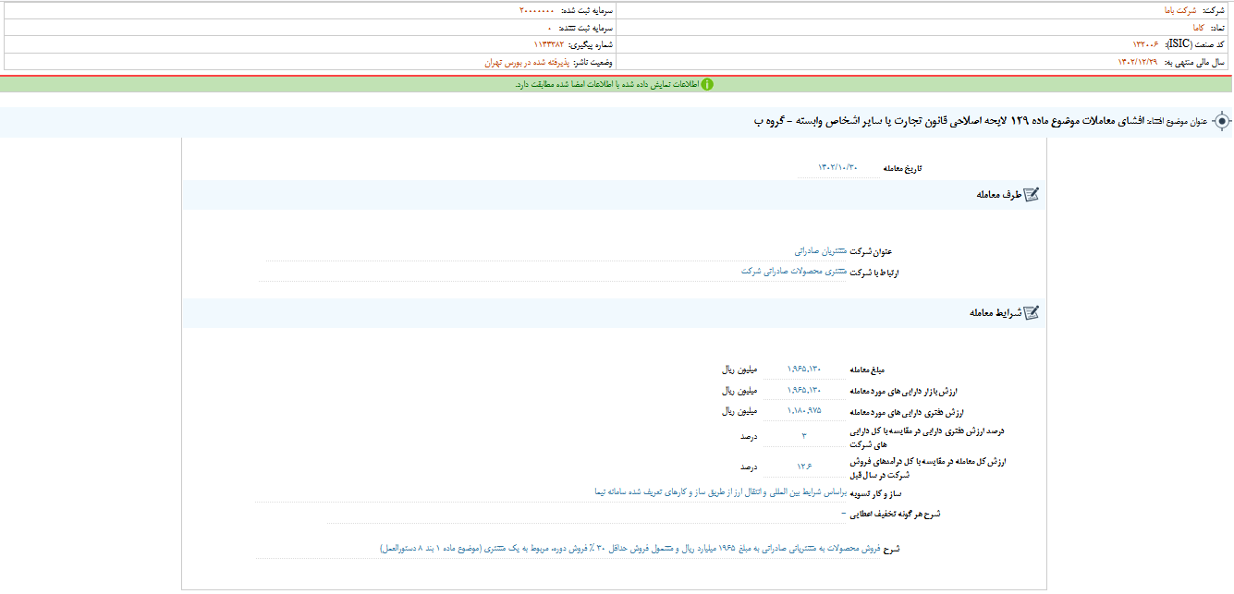The height and width of the screenshot is (594, 1234).
Task: Click the مبلغ معامله amount field
Action: coord(804,368)
